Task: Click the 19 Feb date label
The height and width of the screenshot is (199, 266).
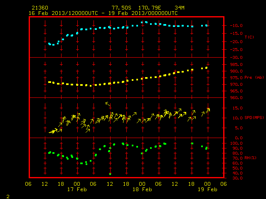Action: (x=207, y=189)
